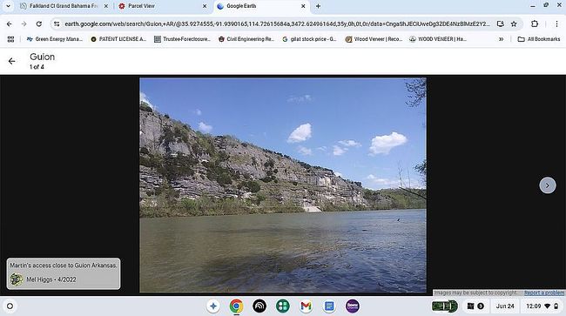Click the install/cast icon in address bar
566x316 pixels.
501,24
